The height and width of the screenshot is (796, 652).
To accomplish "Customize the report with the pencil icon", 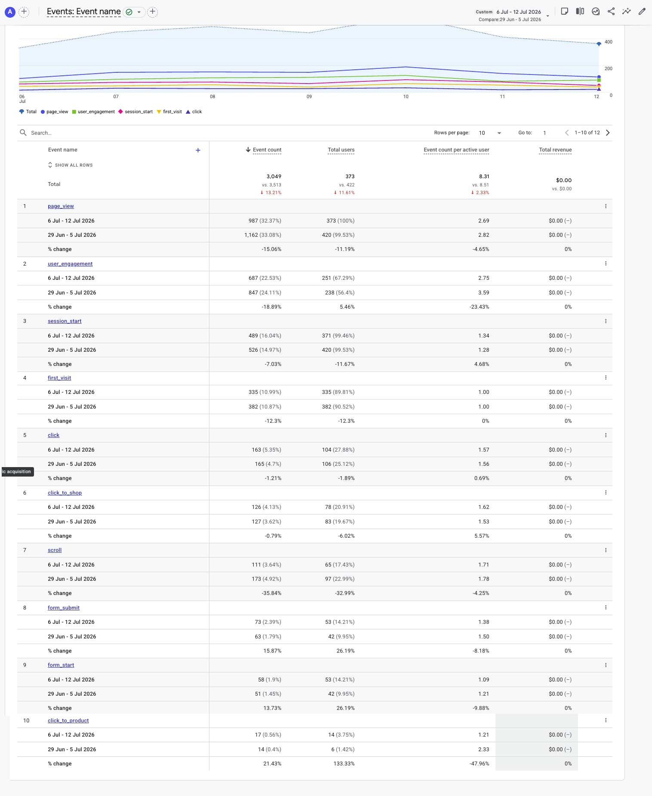I will pos(642,12).
